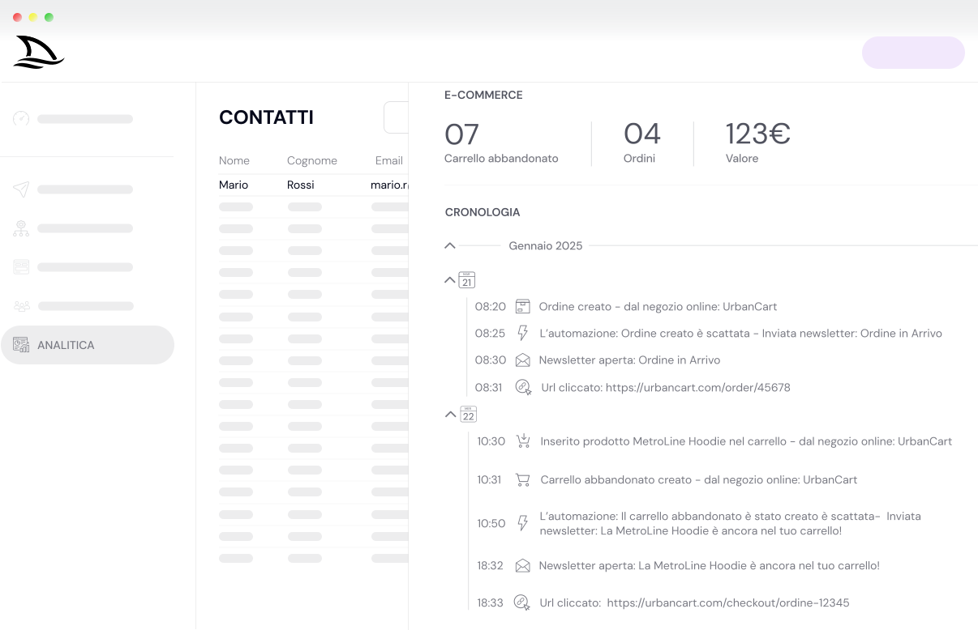Open the dashboard gauge icon in sidebar
This screenshot has width=978, height=630.
pyautogui.click(x=21, y=119)
